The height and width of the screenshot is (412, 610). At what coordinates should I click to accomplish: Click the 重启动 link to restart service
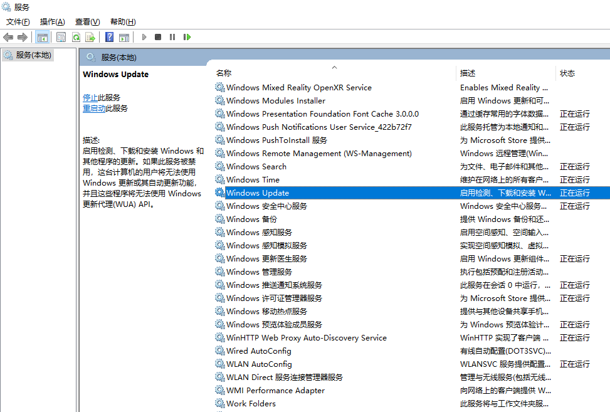pyautogui.click(x=94, y=108)
